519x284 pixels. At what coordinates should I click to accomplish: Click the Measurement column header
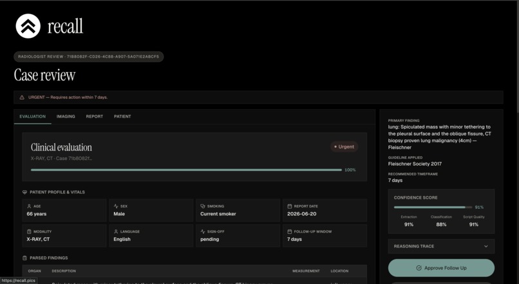(306, 271)
